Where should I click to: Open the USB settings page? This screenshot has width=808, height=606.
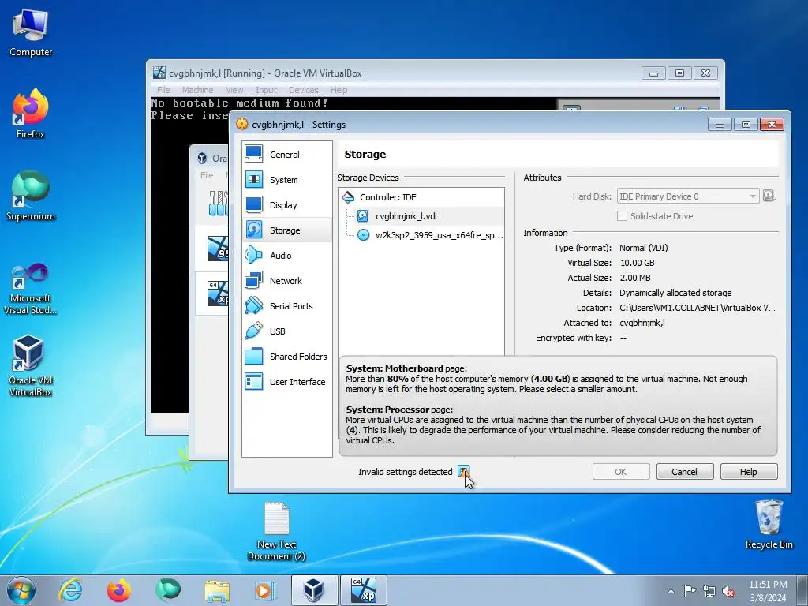(x=286, y=331)
